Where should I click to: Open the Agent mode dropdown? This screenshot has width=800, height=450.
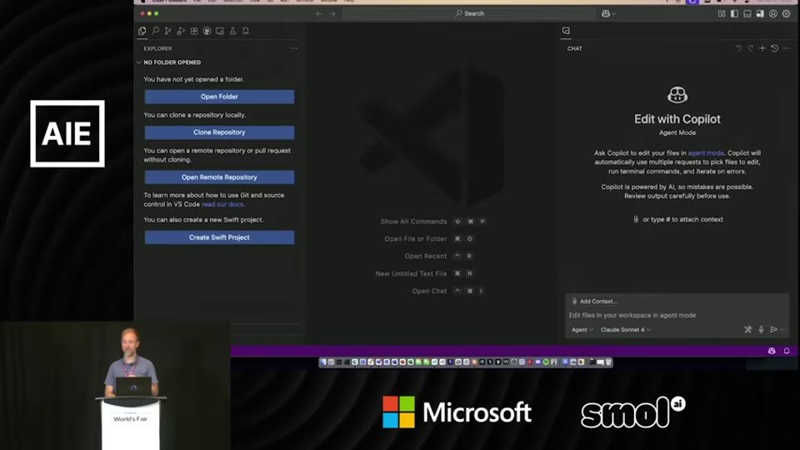pos(582,330)
